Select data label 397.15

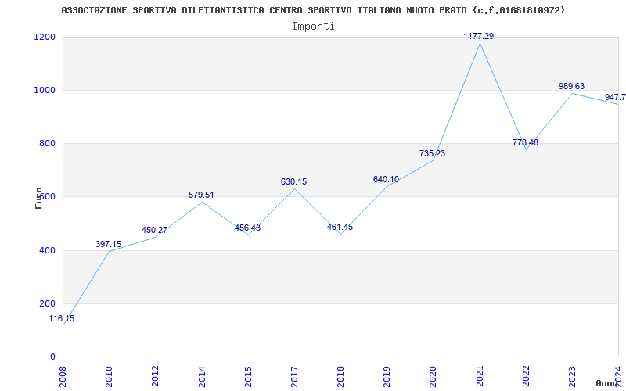[x=108, y=244]
